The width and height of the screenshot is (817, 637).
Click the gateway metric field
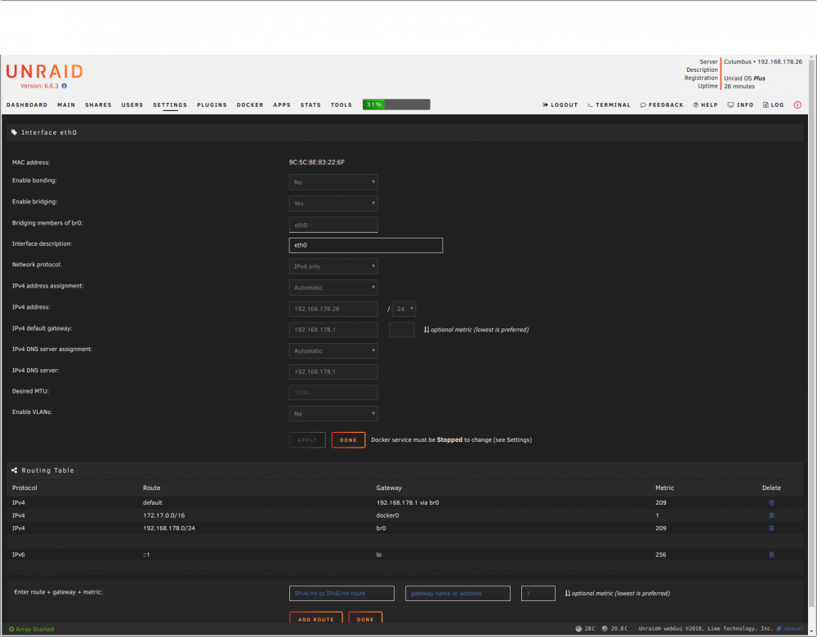[x=402, y=330]
